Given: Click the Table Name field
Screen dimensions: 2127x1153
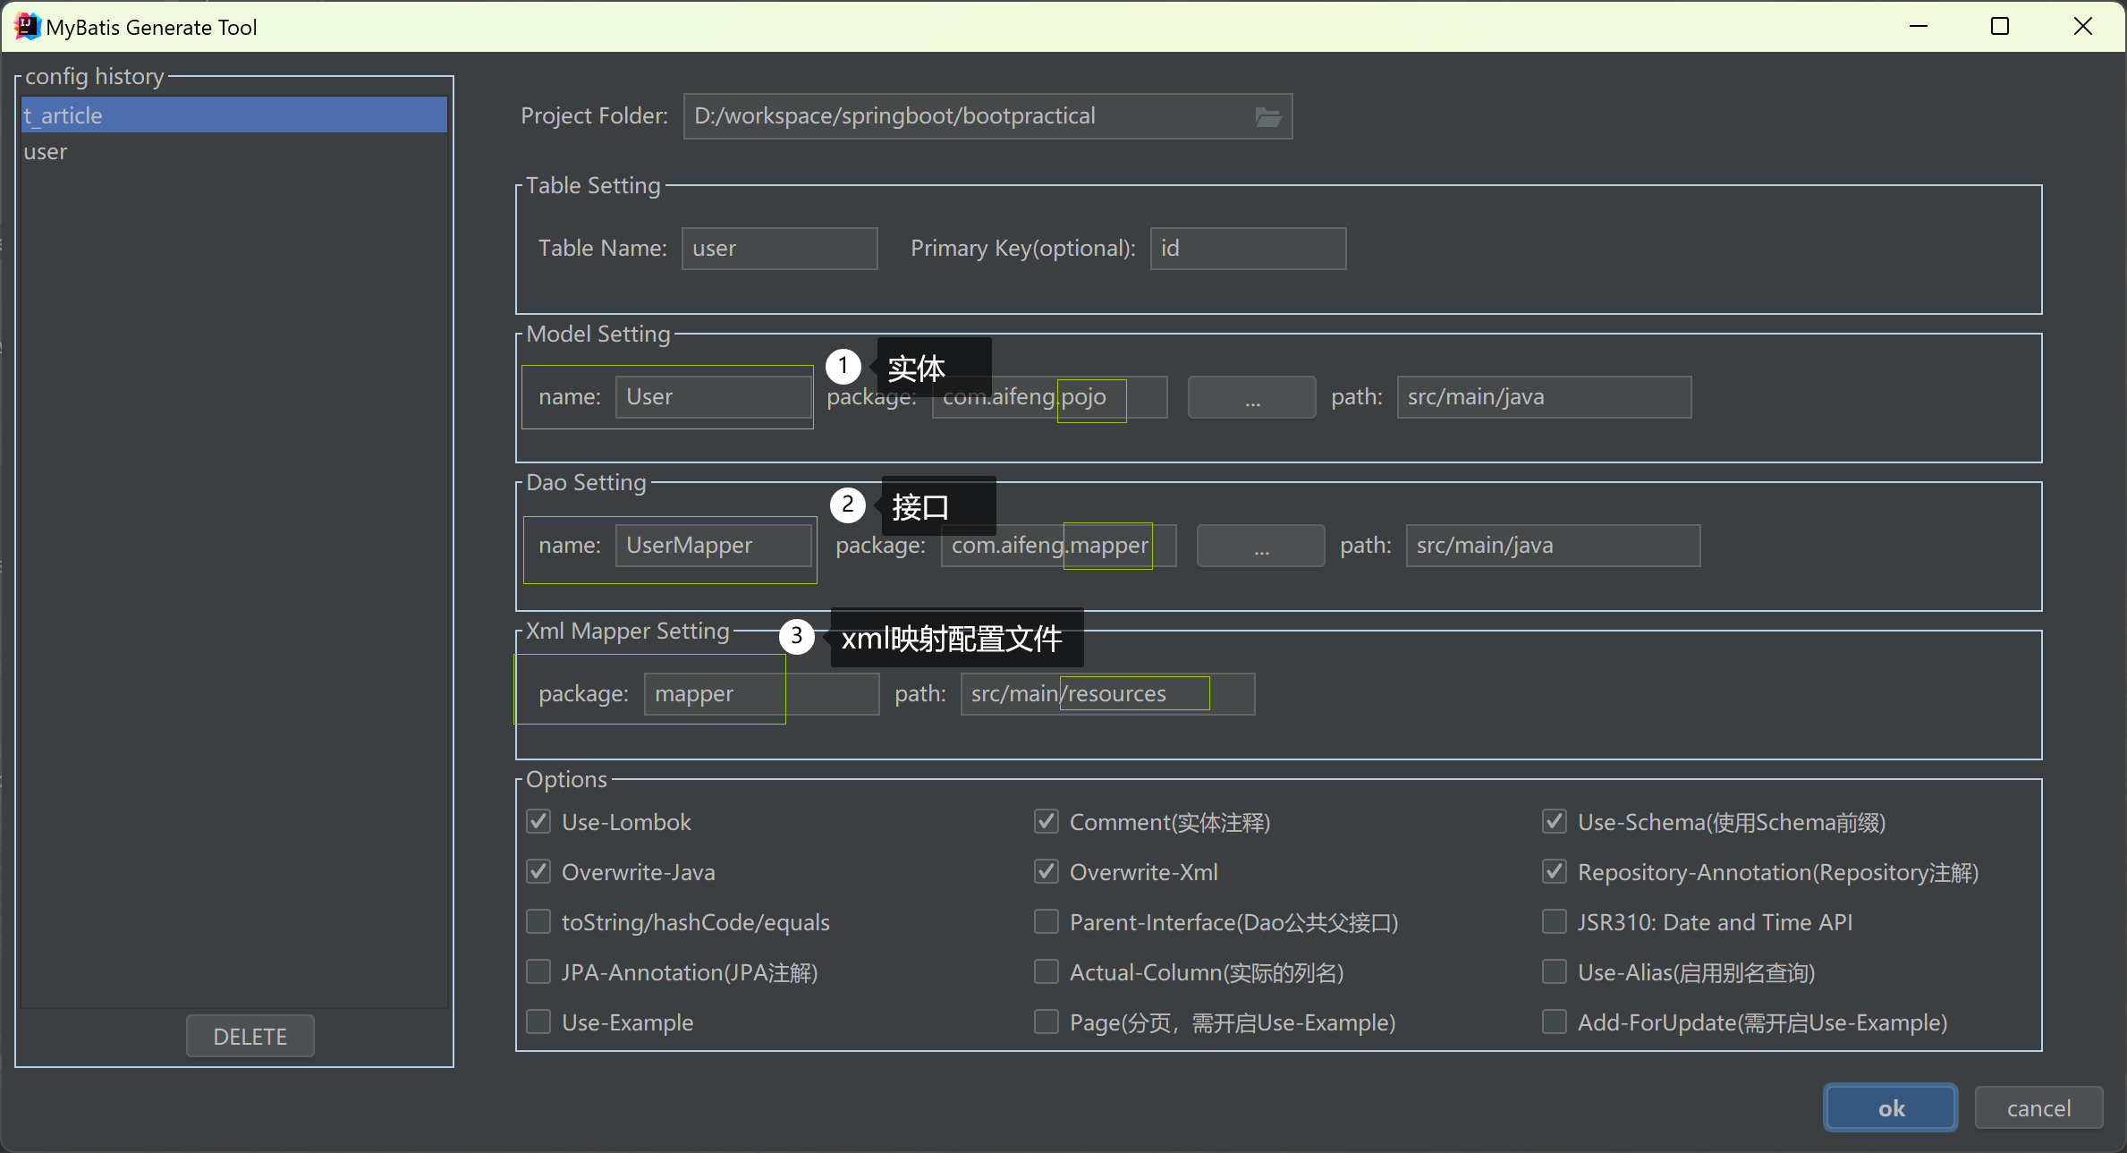Looking at the screenshot, I should click(x=780, y=249).
